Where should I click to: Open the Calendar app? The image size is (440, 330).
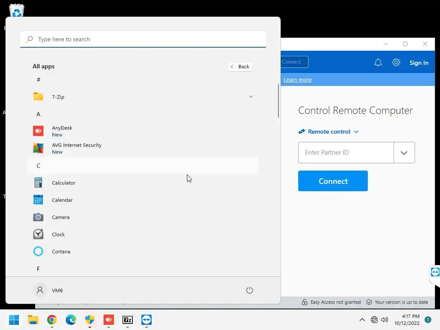pyautogui.click(x=143, y=200)
